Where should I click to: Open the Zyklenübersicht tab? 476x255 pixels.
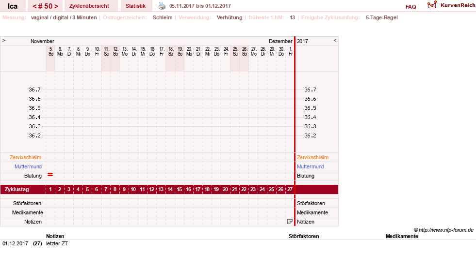[89, 6]
